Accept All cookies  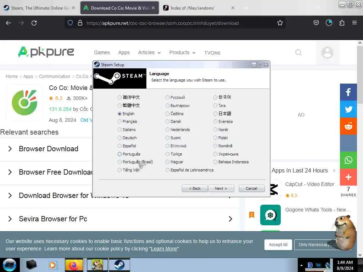(278, 244)
